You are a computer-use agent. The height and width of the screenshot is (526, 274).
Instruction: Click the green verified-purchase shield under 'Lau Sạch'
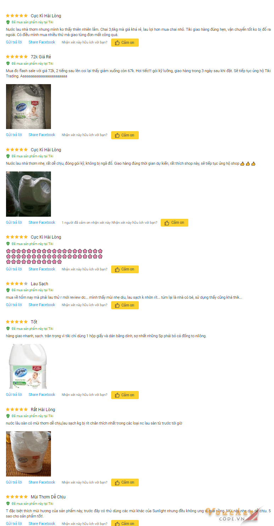[8, 290]
